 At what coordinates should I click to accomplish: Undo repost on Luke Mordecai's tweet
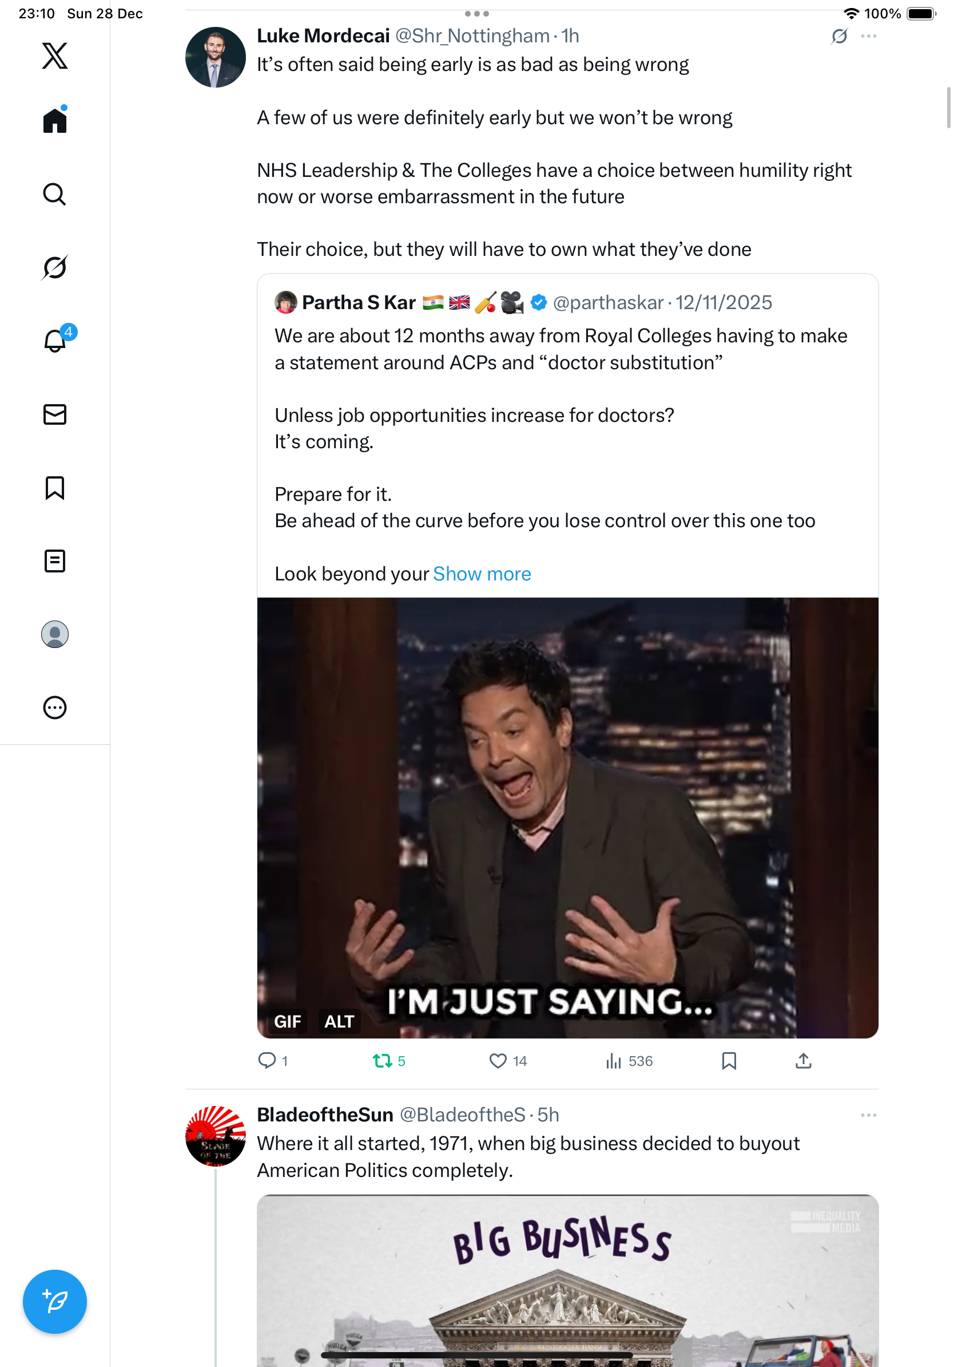382,1060
